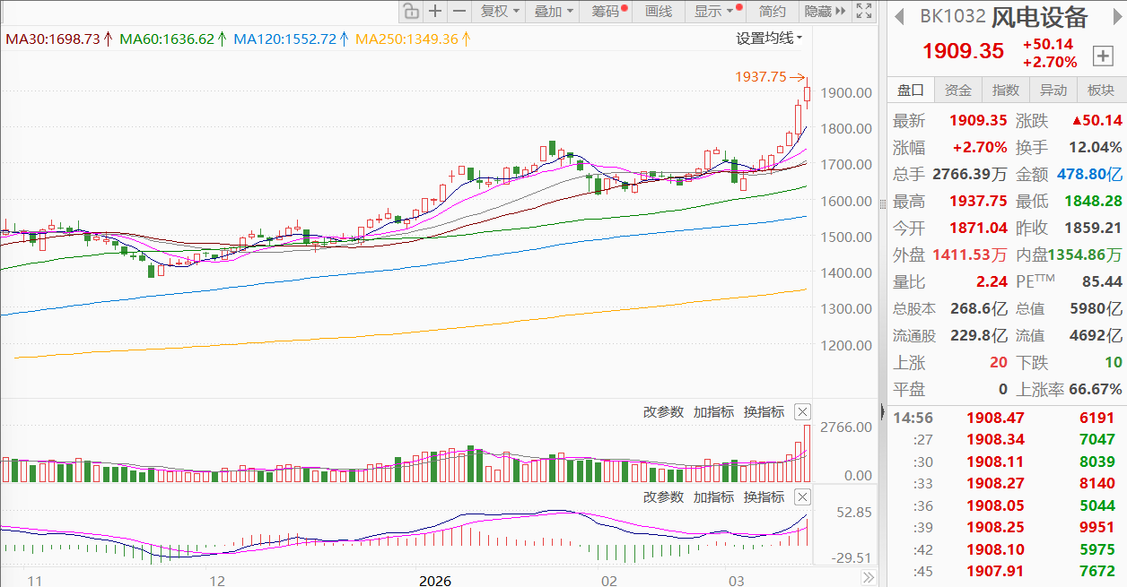This screenshot has width=1127, height=587.
Task: Add 风电设备 to watchlist via plus icon
Action: (x=1102, y=56)
